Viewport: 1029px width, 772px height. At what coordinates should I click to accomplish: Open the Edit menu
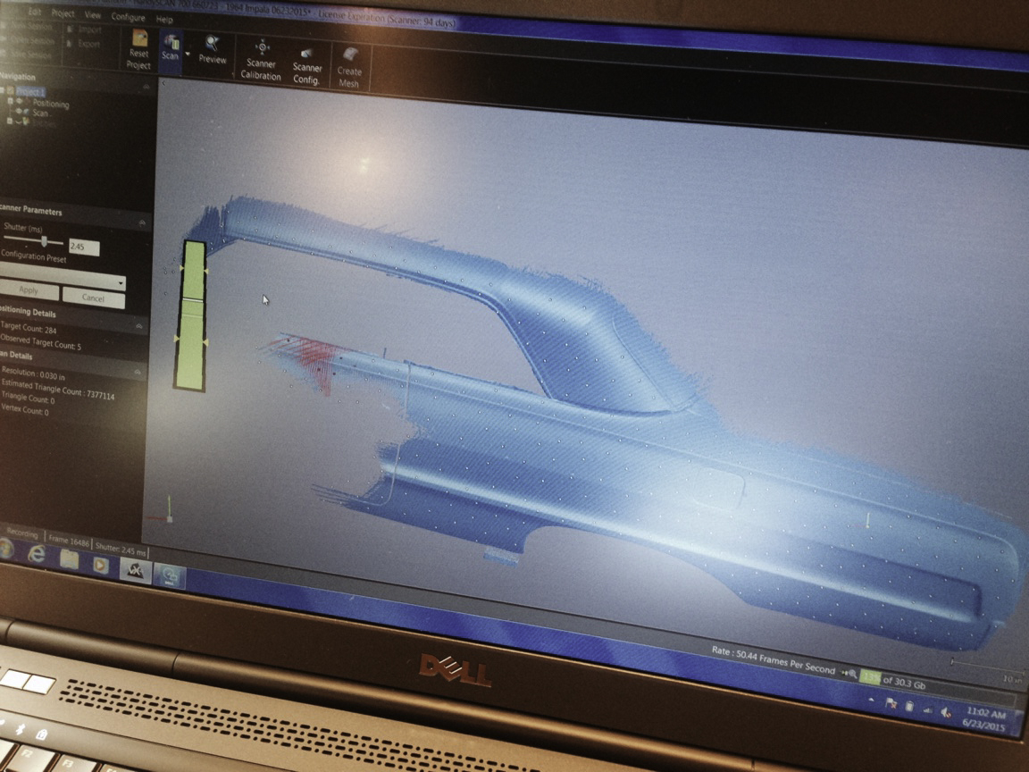coord(35,12)
